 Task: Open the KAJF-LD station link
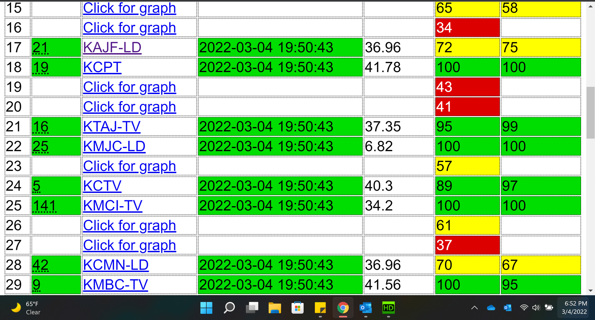[112, 48]
